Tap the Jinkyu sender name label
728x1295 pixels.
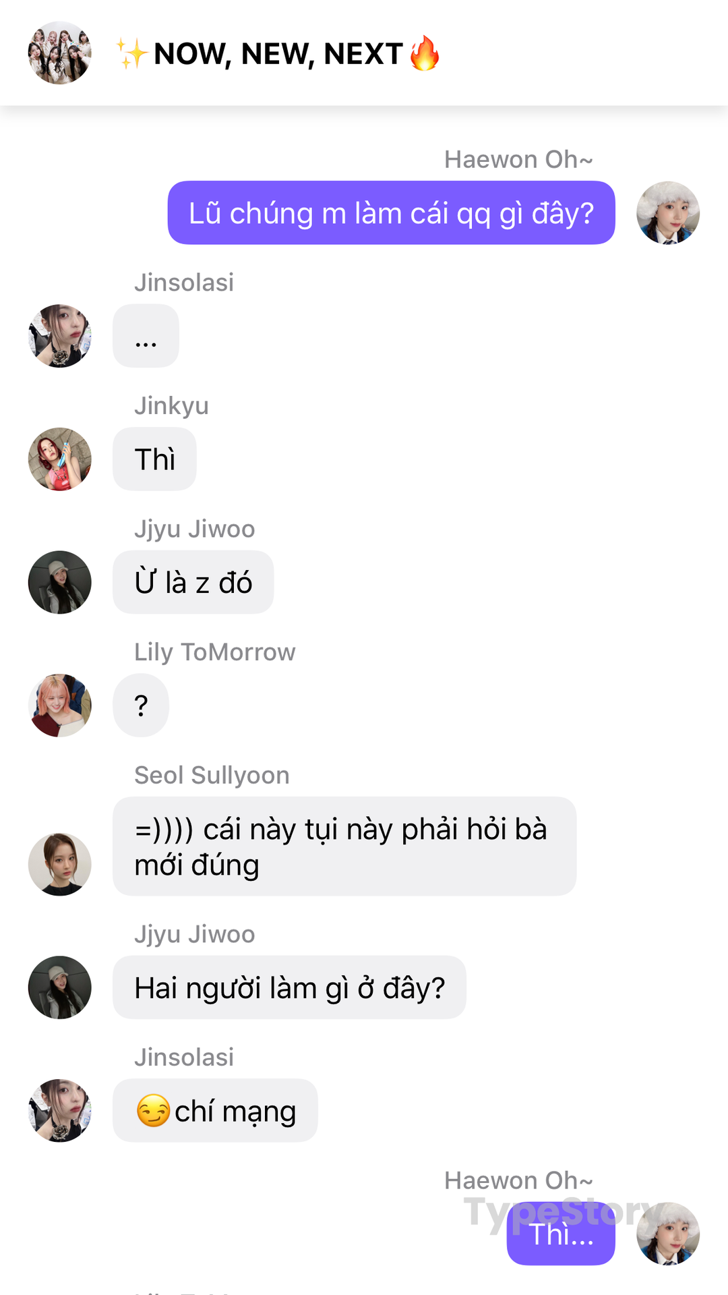click(x=171, y=406)
